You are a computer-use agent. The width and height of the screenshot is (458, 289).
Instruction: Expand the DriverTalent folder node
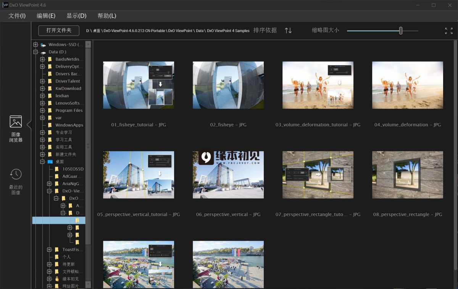click(42, 81)
